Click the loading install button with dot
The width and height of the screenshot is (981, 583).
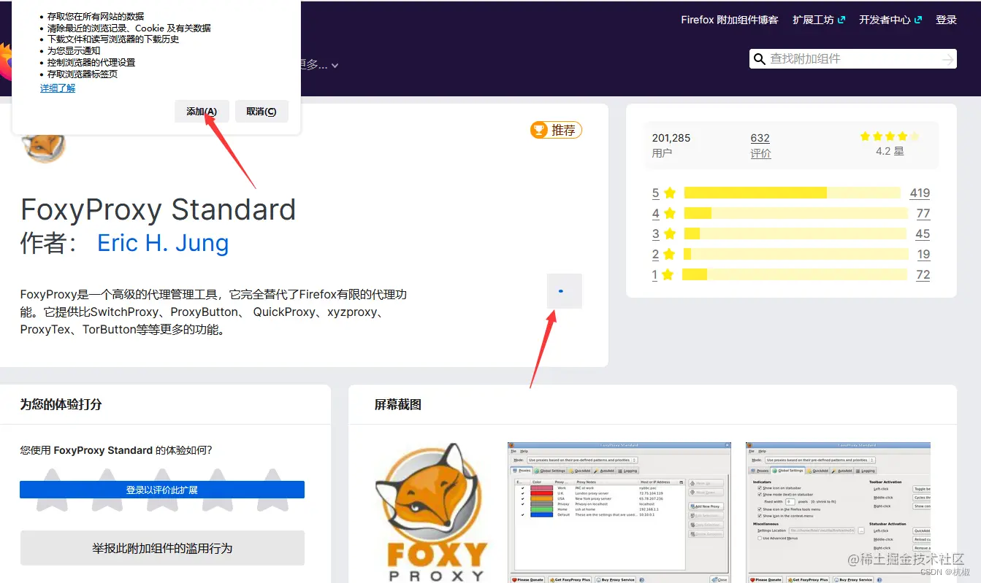pyautogui.click(x=565, y=291)
